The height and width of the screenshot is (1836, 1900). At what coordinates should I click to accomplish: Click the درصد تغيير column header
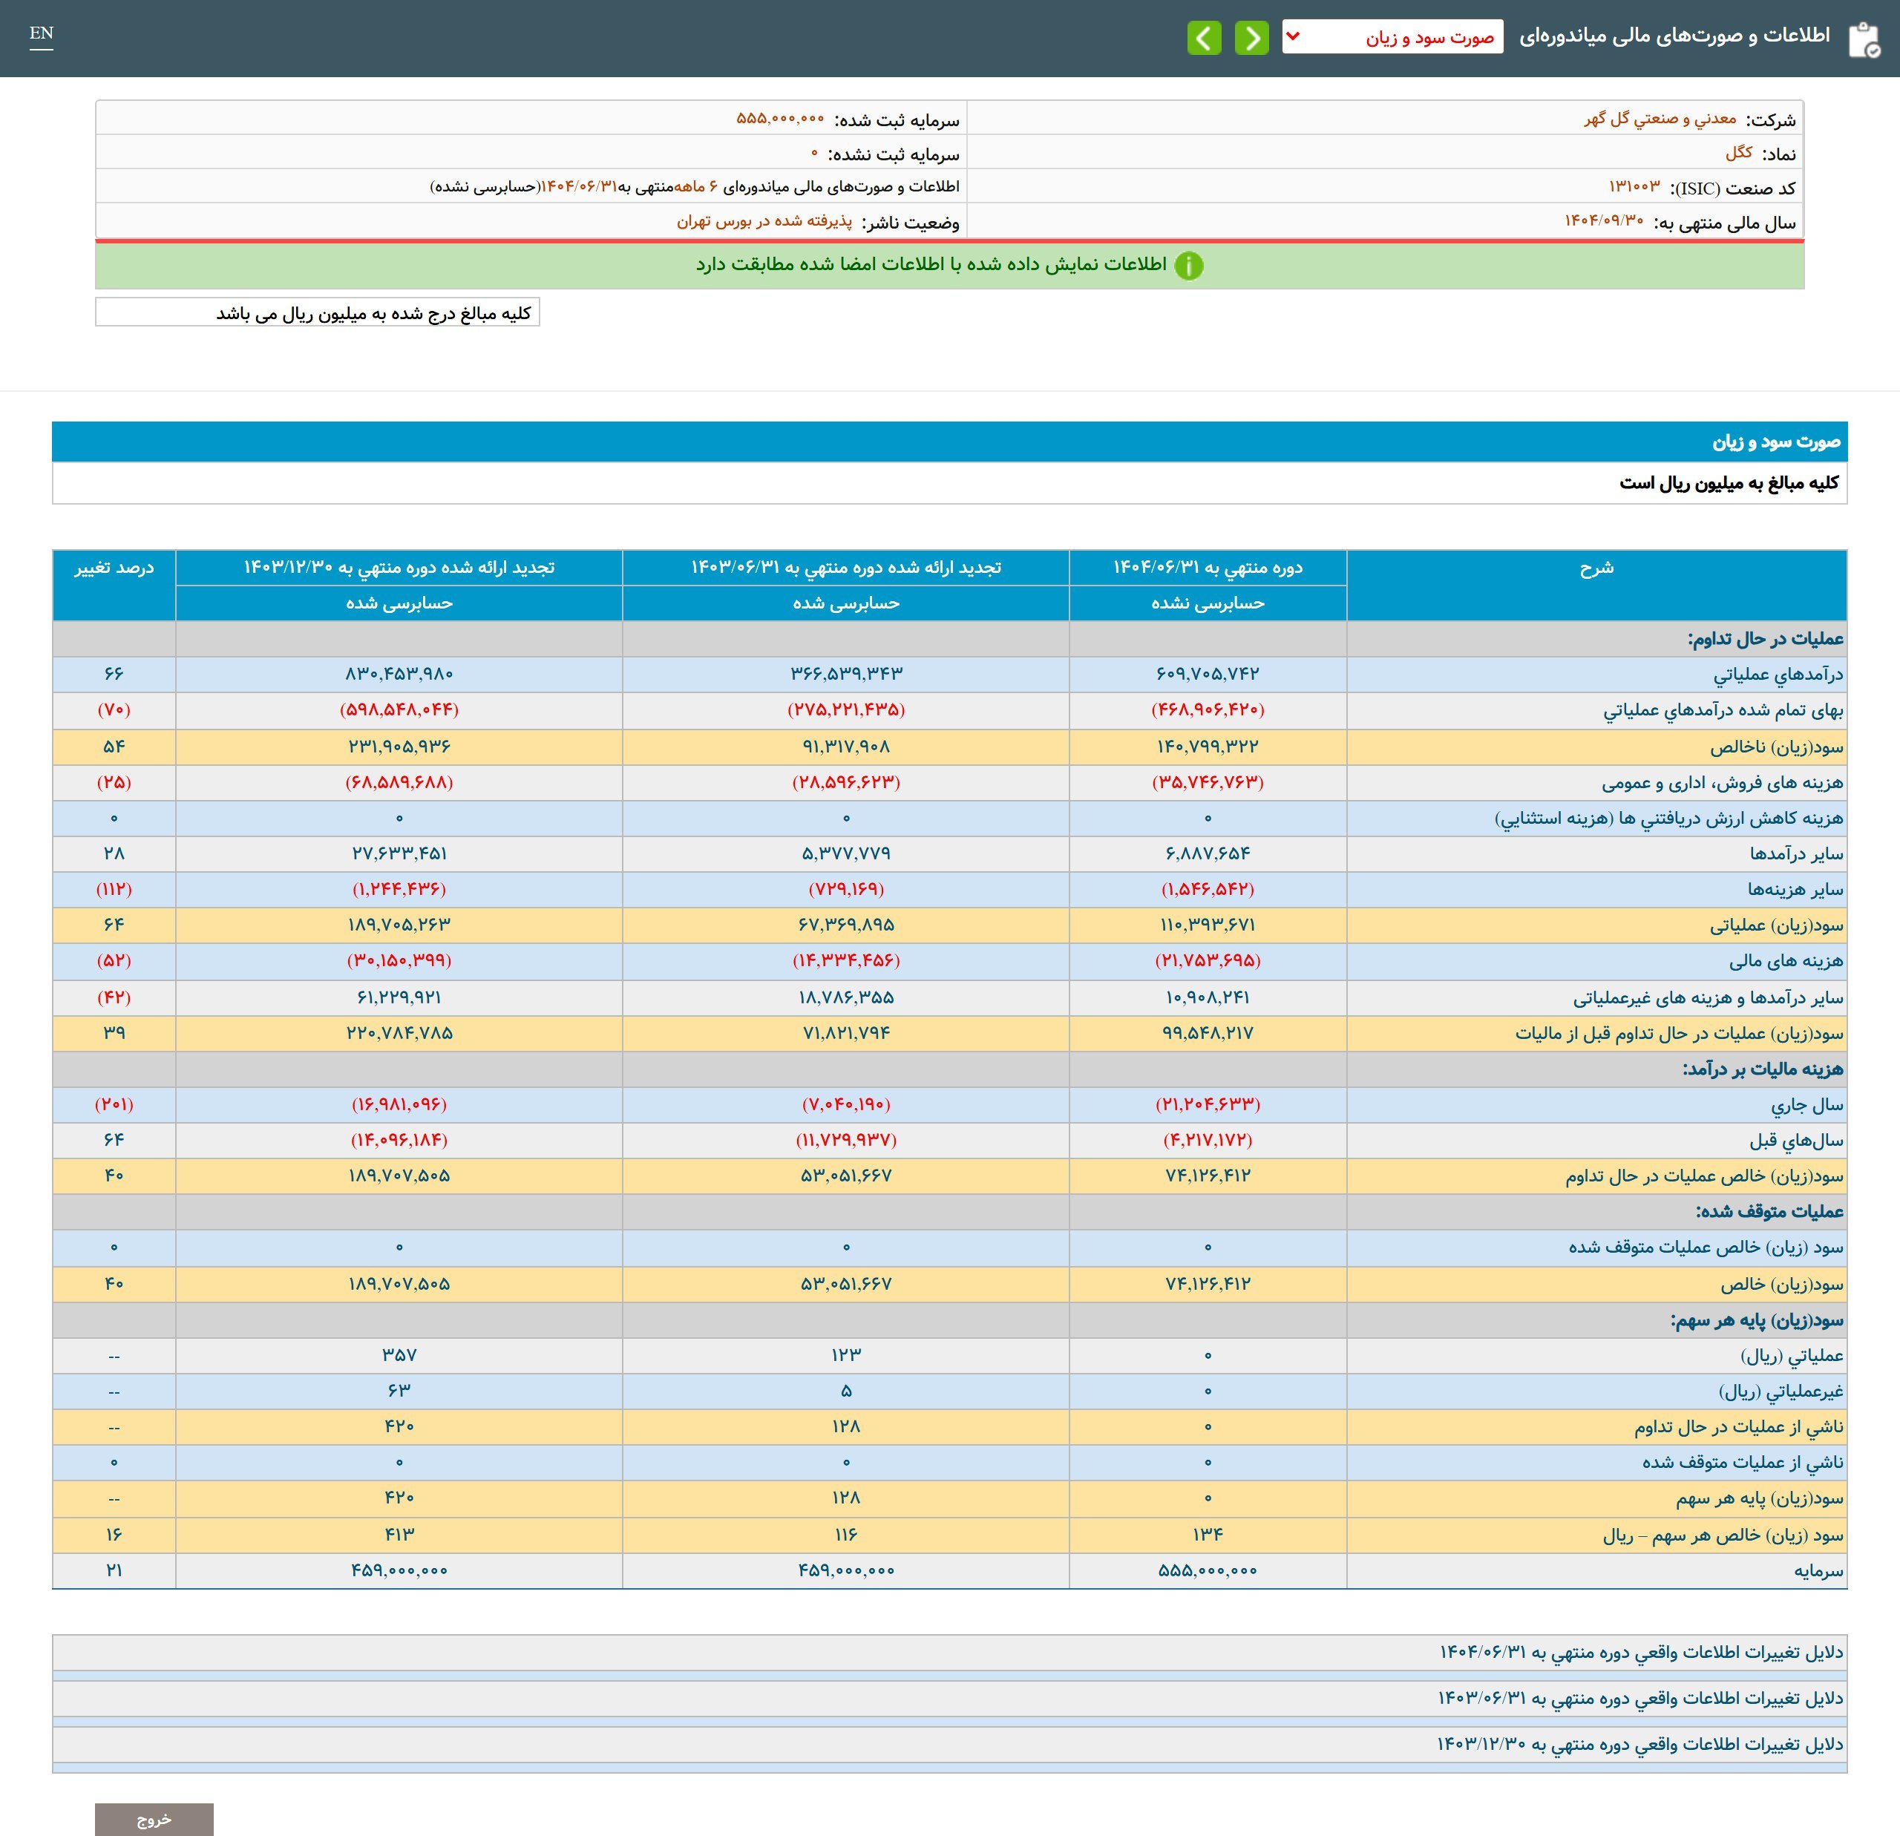coord(114,568)
